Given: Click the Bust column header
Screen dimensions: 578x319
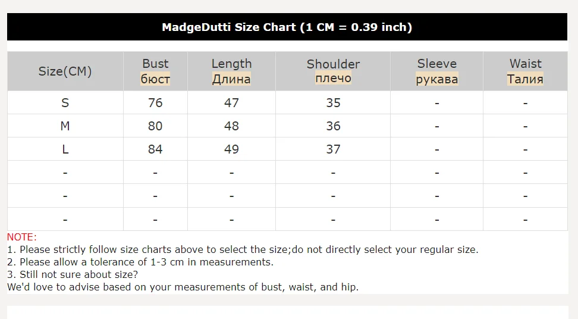Looking at the screenshot, I should [155, 71].
